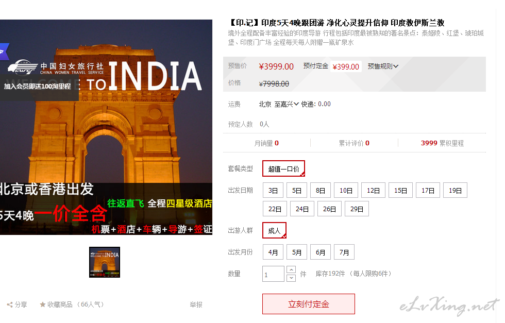This screenshot has height=323, width=505.
Task: Choose departure month 7月
Action: pyautogui.click(x=344, y=252)
